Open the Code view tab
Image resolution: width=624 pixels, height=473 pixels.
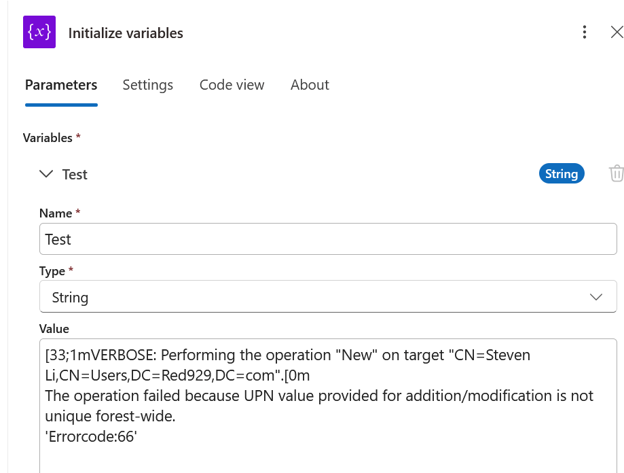[x=232, y=85]
